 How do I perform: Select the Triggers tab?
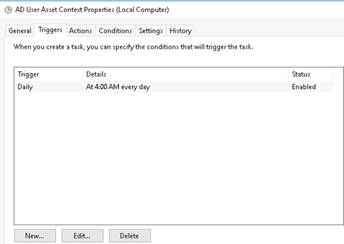[50, 30]
